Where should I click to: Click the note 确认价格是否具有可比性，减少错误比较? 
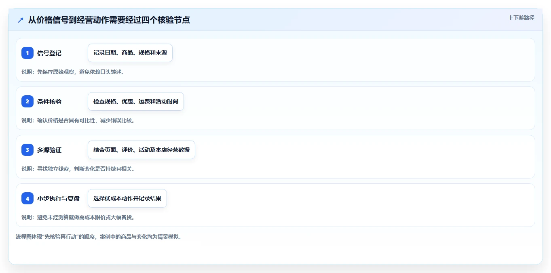78,120
